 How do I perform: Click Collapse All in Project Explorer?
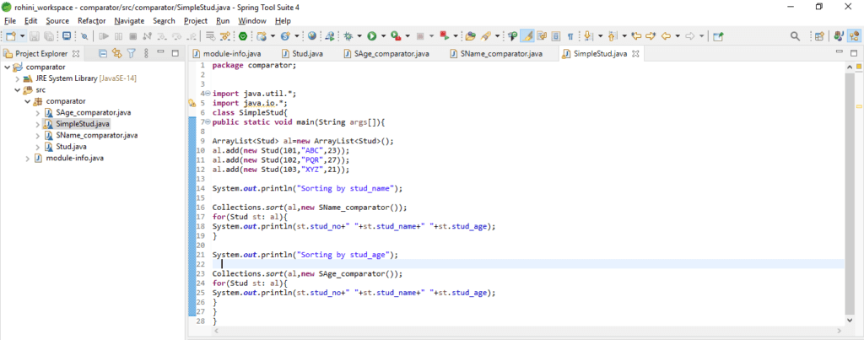point(103,53)
